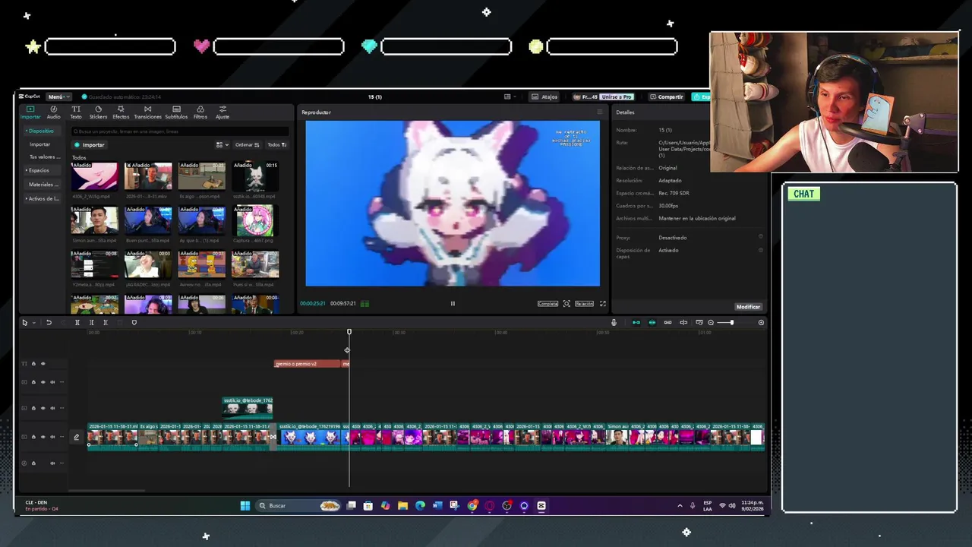Adjust the timeline zoom slider
This screenshot has width=972, height=547.
coord(732,323)
